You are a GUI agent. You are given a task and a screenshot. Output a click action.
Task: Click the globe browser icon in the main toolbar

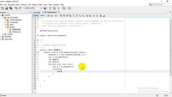click(45, 8)
